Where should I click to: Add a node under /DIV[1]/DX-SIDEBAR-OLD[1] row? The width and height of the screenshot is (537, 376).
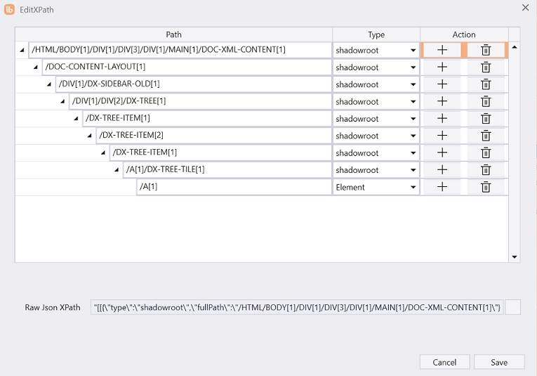click(442, 84)
